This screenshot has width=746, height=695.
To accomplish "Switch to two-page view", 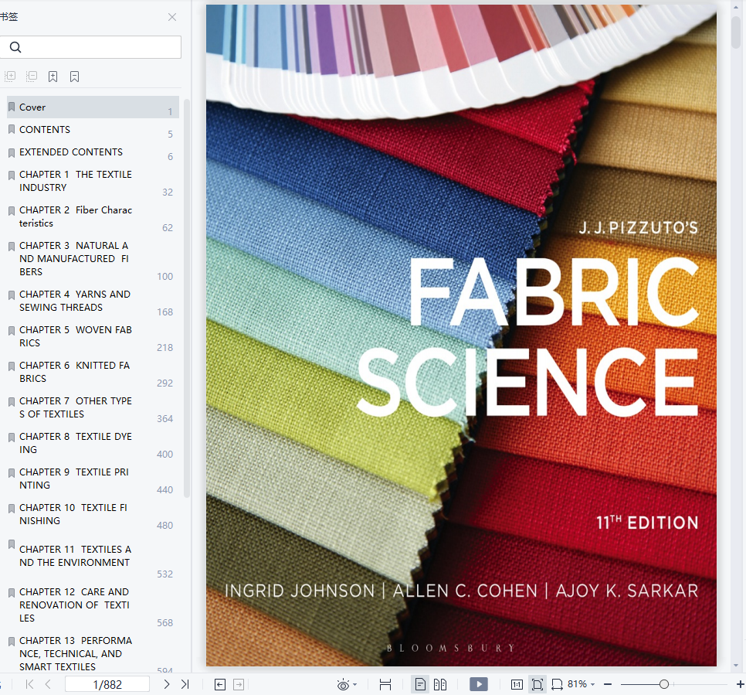I will [440, 684].
